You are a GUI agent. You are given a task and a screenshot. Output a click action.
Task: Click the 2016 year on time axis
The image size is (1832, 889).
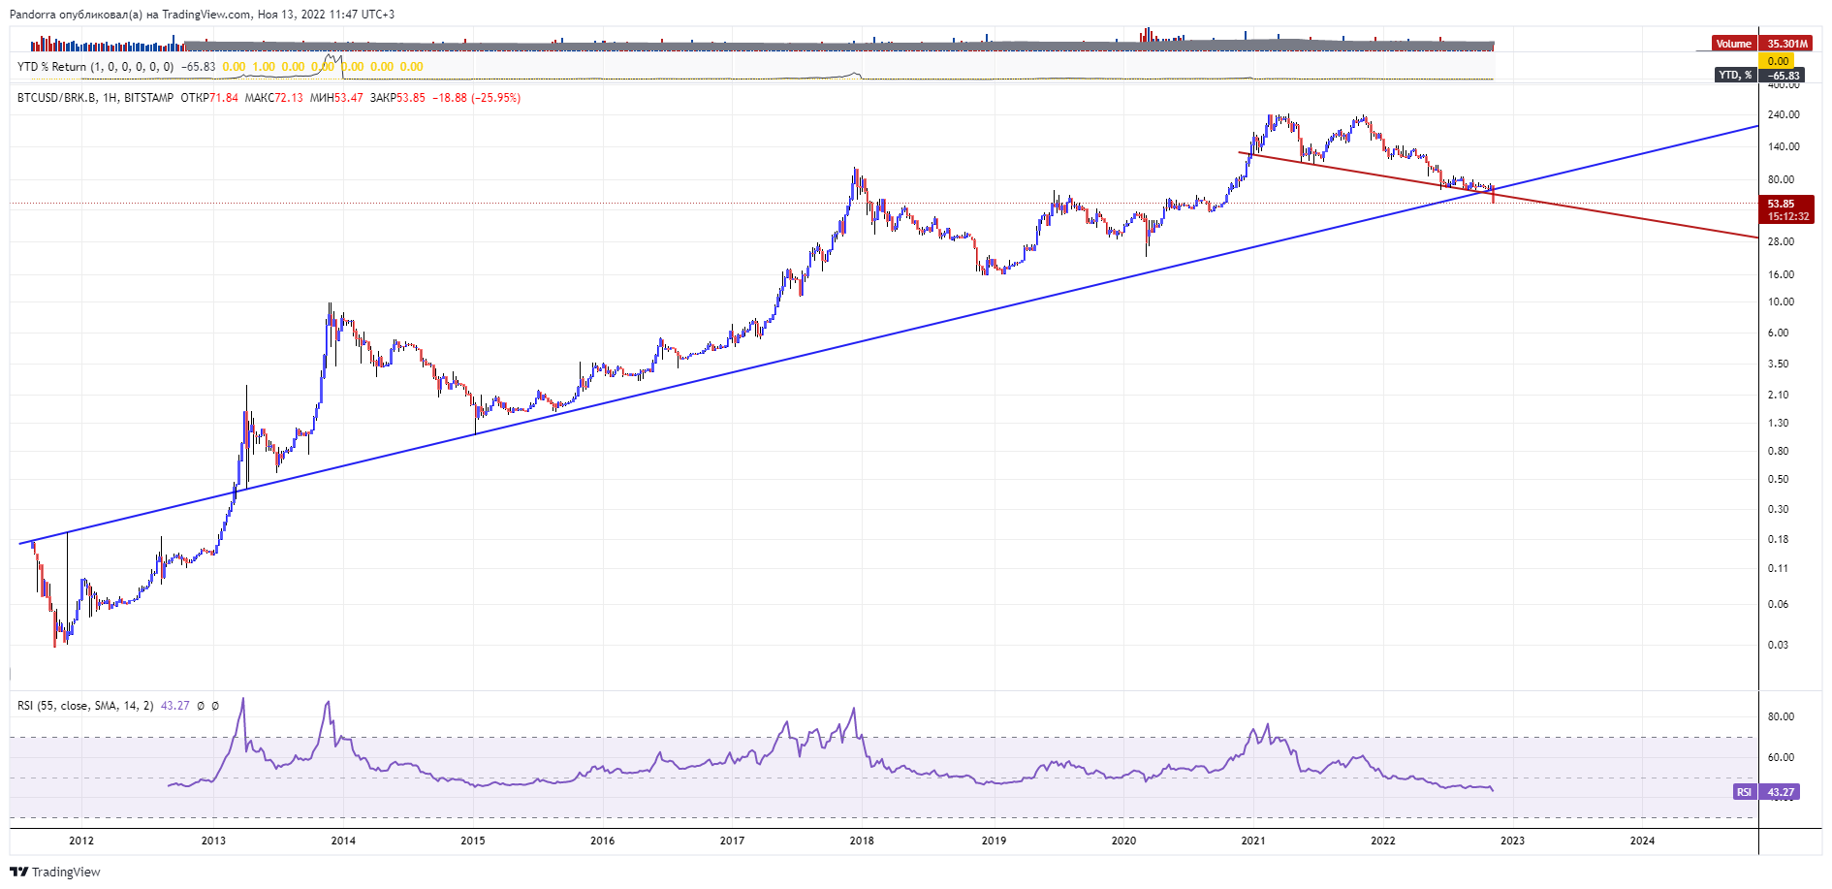pyautogui.click(x=603, y=841)
